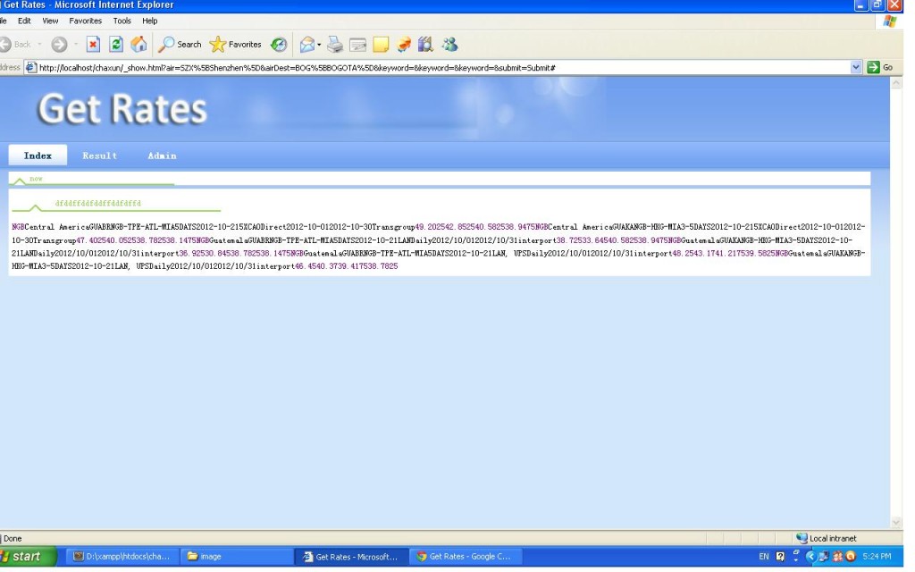Click the language bar help icon
915x572 pixels.
click(780, 556)
